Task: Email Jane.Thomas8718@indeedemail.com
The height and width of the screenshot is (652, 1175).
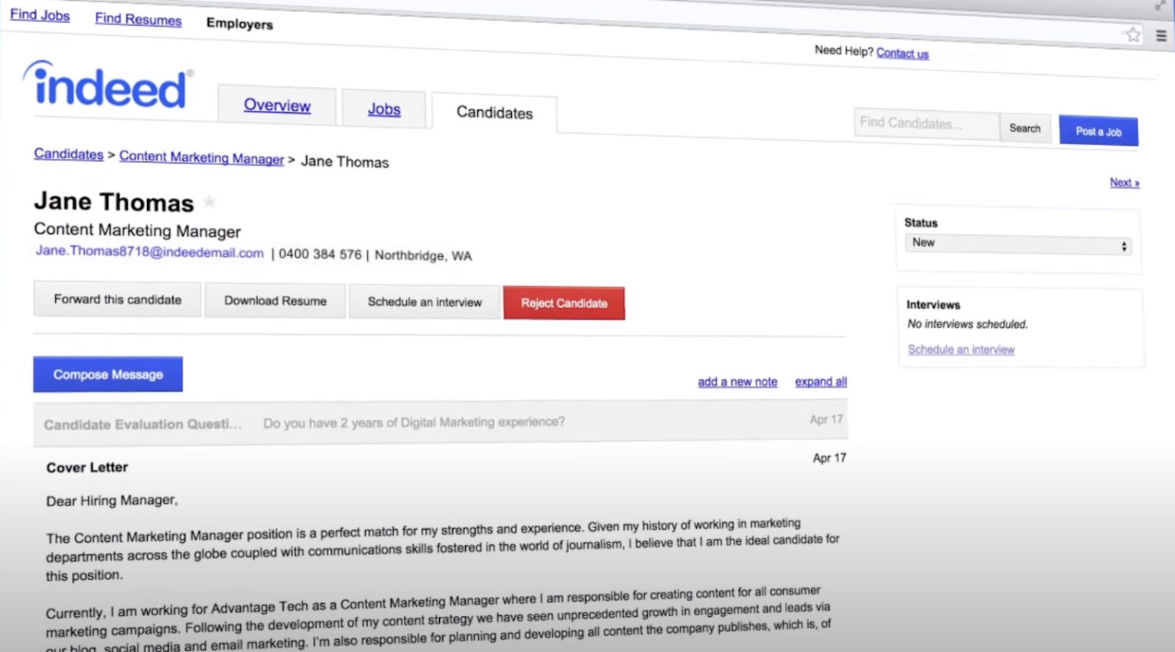Action: coord(149,252)
